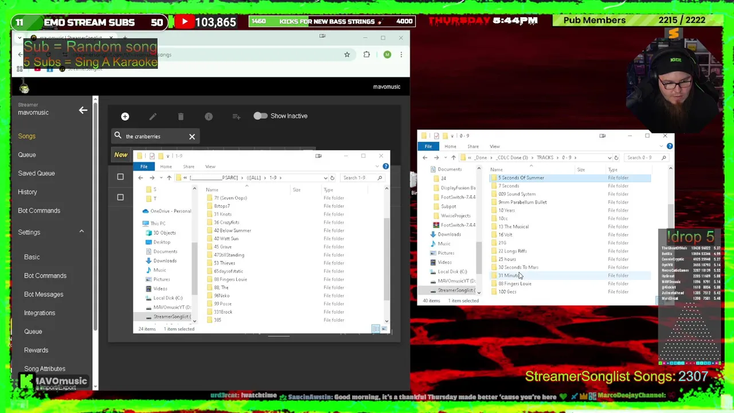Open History in sidebar
This screenshot has width=734, height=413.
[x=27, y=192]
